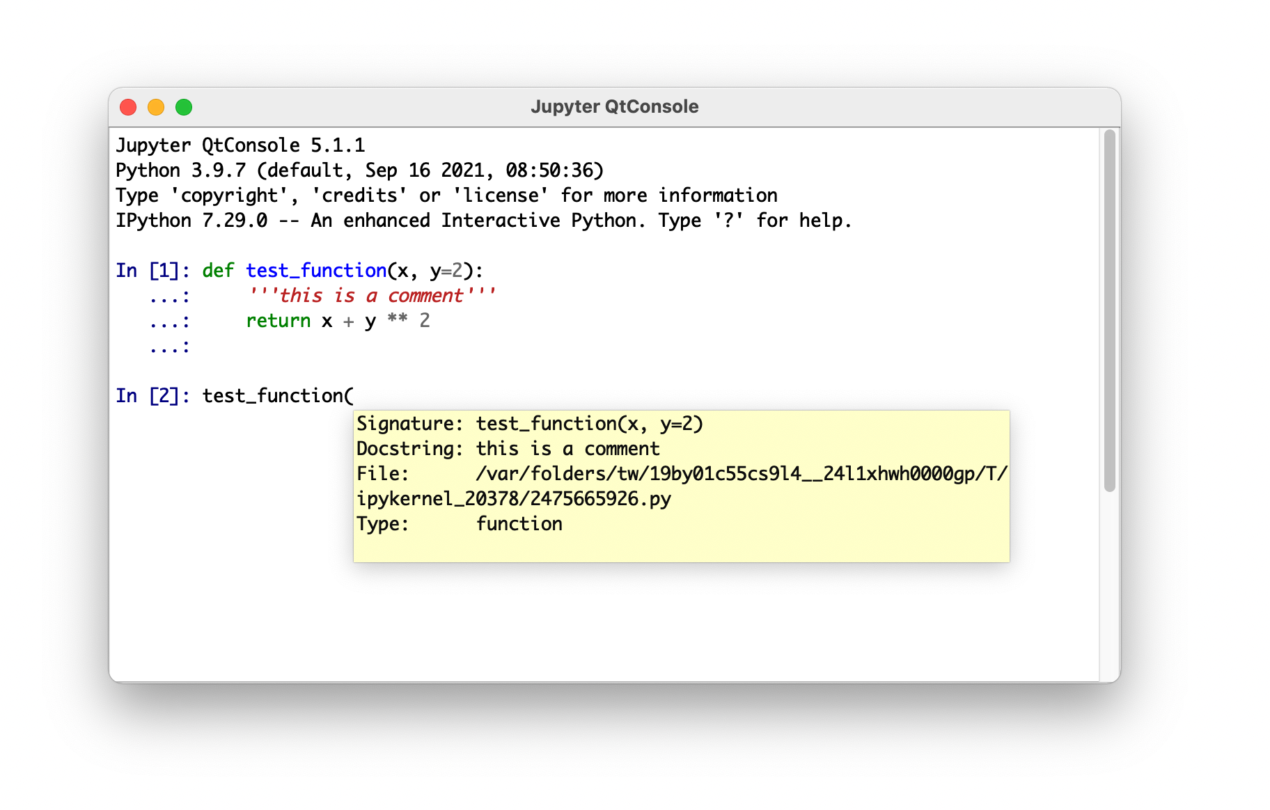Click the In [2] prompt label
Viewport: 1270px width, 810px height.
(x=152, y=396)
